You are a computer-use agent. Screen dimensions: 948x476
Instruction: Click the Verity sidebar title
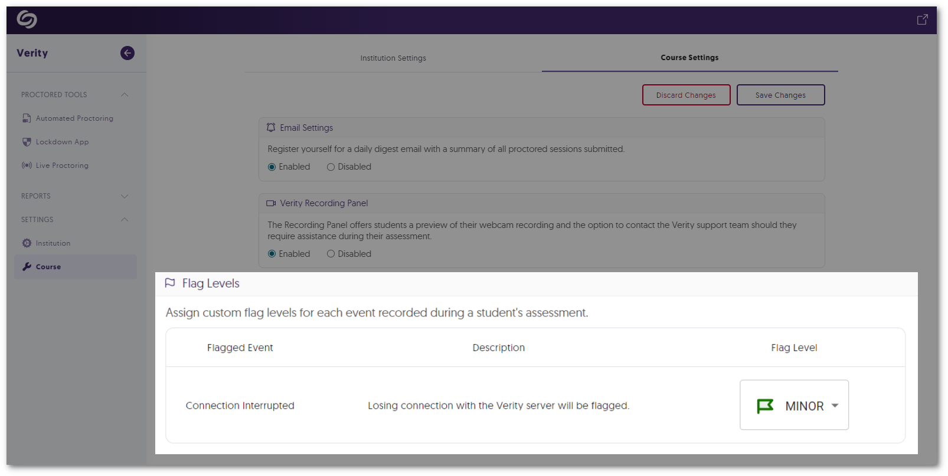(x=32, y=53)
